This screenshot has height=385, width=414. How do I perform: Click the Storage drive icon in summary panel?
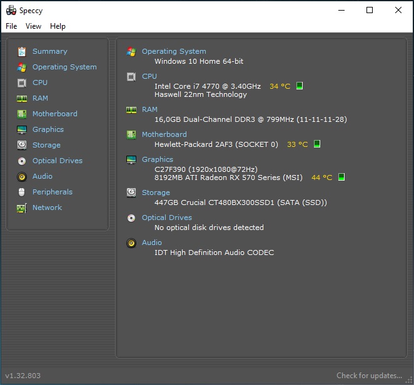click(131, 193)
